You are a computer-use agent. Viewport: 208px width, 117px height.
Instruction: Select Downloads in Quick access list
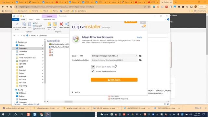(x=22, y=48)
